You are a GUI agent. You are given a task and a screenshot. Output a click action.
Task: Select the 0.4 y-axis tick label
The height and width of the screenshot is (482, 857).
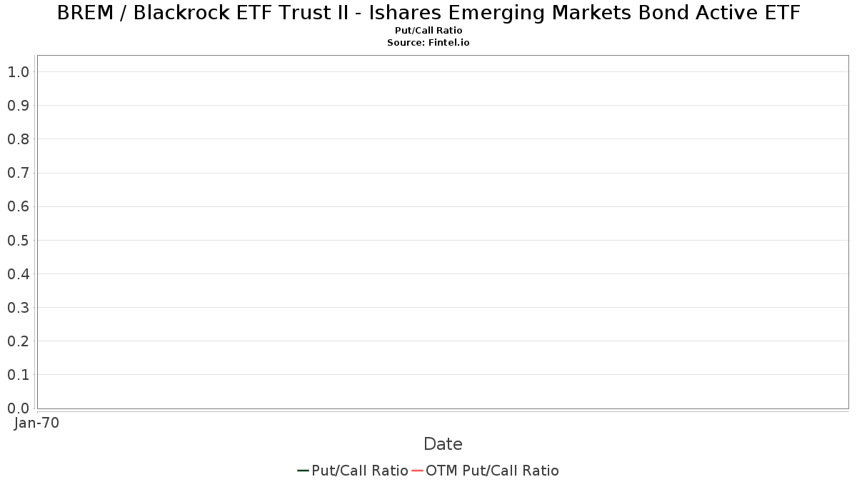click(x=18, y=273)
